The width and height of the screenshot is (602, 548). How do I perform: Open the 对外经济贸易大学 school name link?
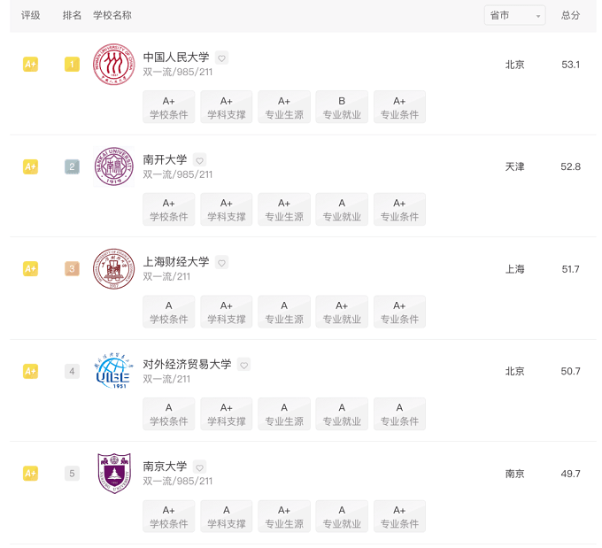(187, 364)
